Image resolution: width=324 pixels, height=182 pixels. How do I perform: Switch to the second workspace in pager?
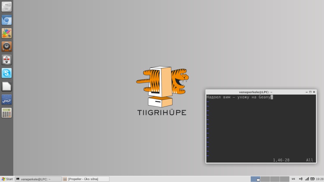tap(265, 179)
